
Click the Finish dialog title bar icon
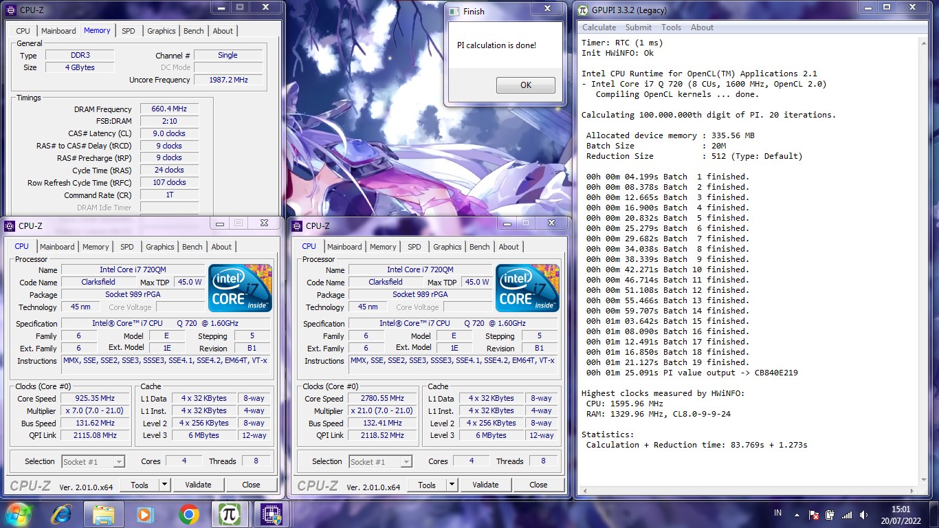pyautogui.click(x=454, y=11)
